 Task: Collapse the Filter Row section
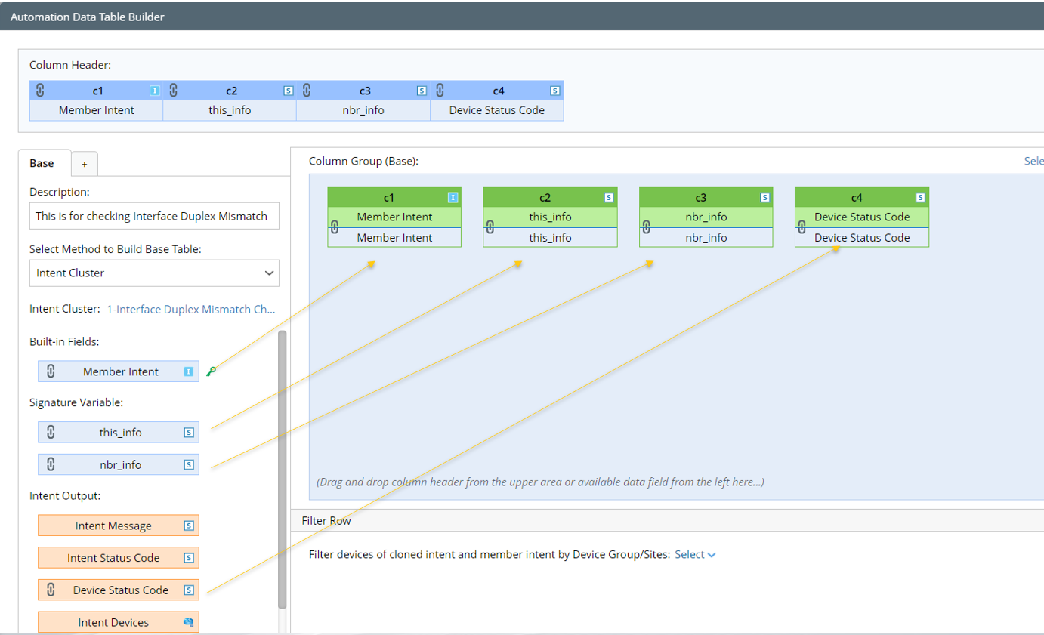pyautogui.click(x=326, y=520)
